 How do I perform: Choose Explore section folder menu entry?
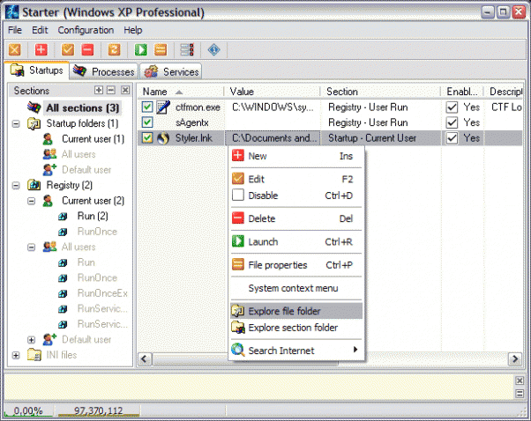(x=296, y=328)
